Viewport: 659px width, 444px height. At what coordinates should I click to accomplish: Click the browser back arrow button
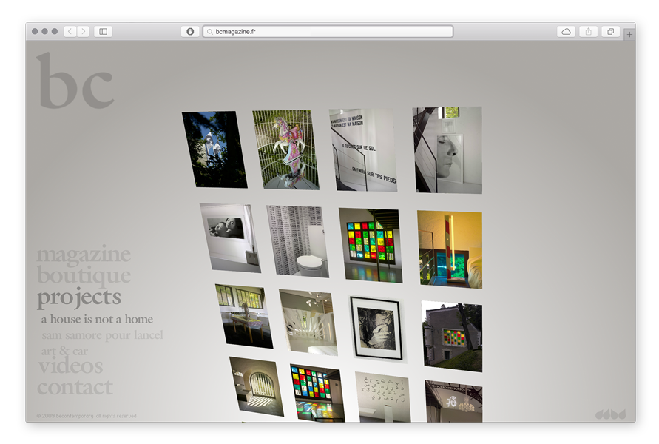(x=70, y=32)
